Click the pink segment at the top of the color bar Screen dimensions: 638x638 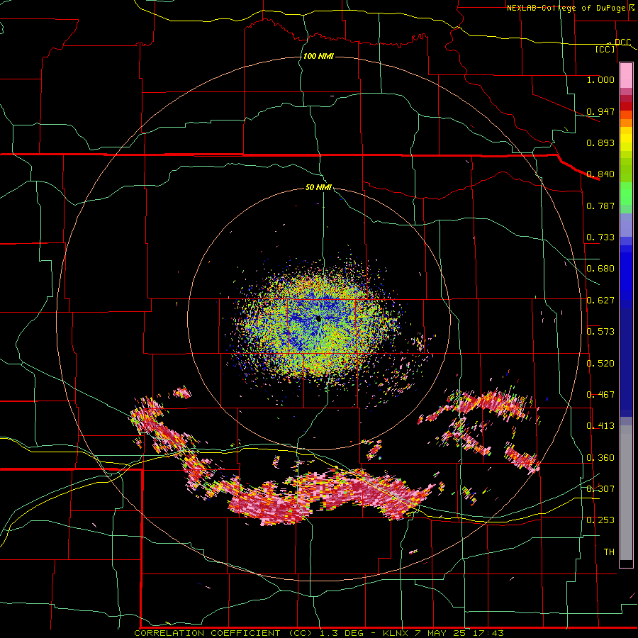pyautogui.click(x=626, y=76)
